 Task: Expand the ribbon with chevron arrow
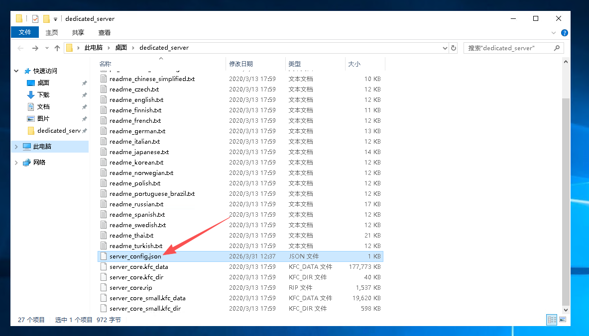(554, 33)
